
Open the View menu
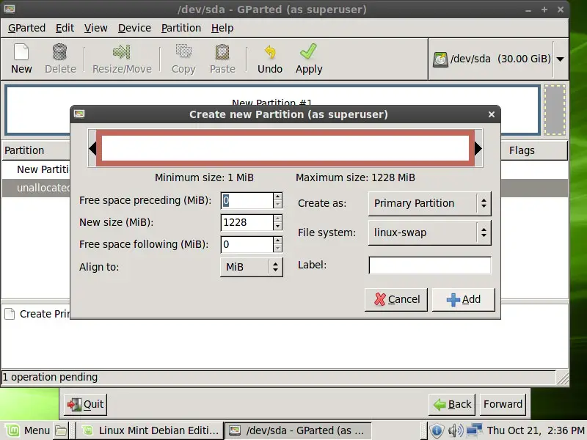click(95, 28)
